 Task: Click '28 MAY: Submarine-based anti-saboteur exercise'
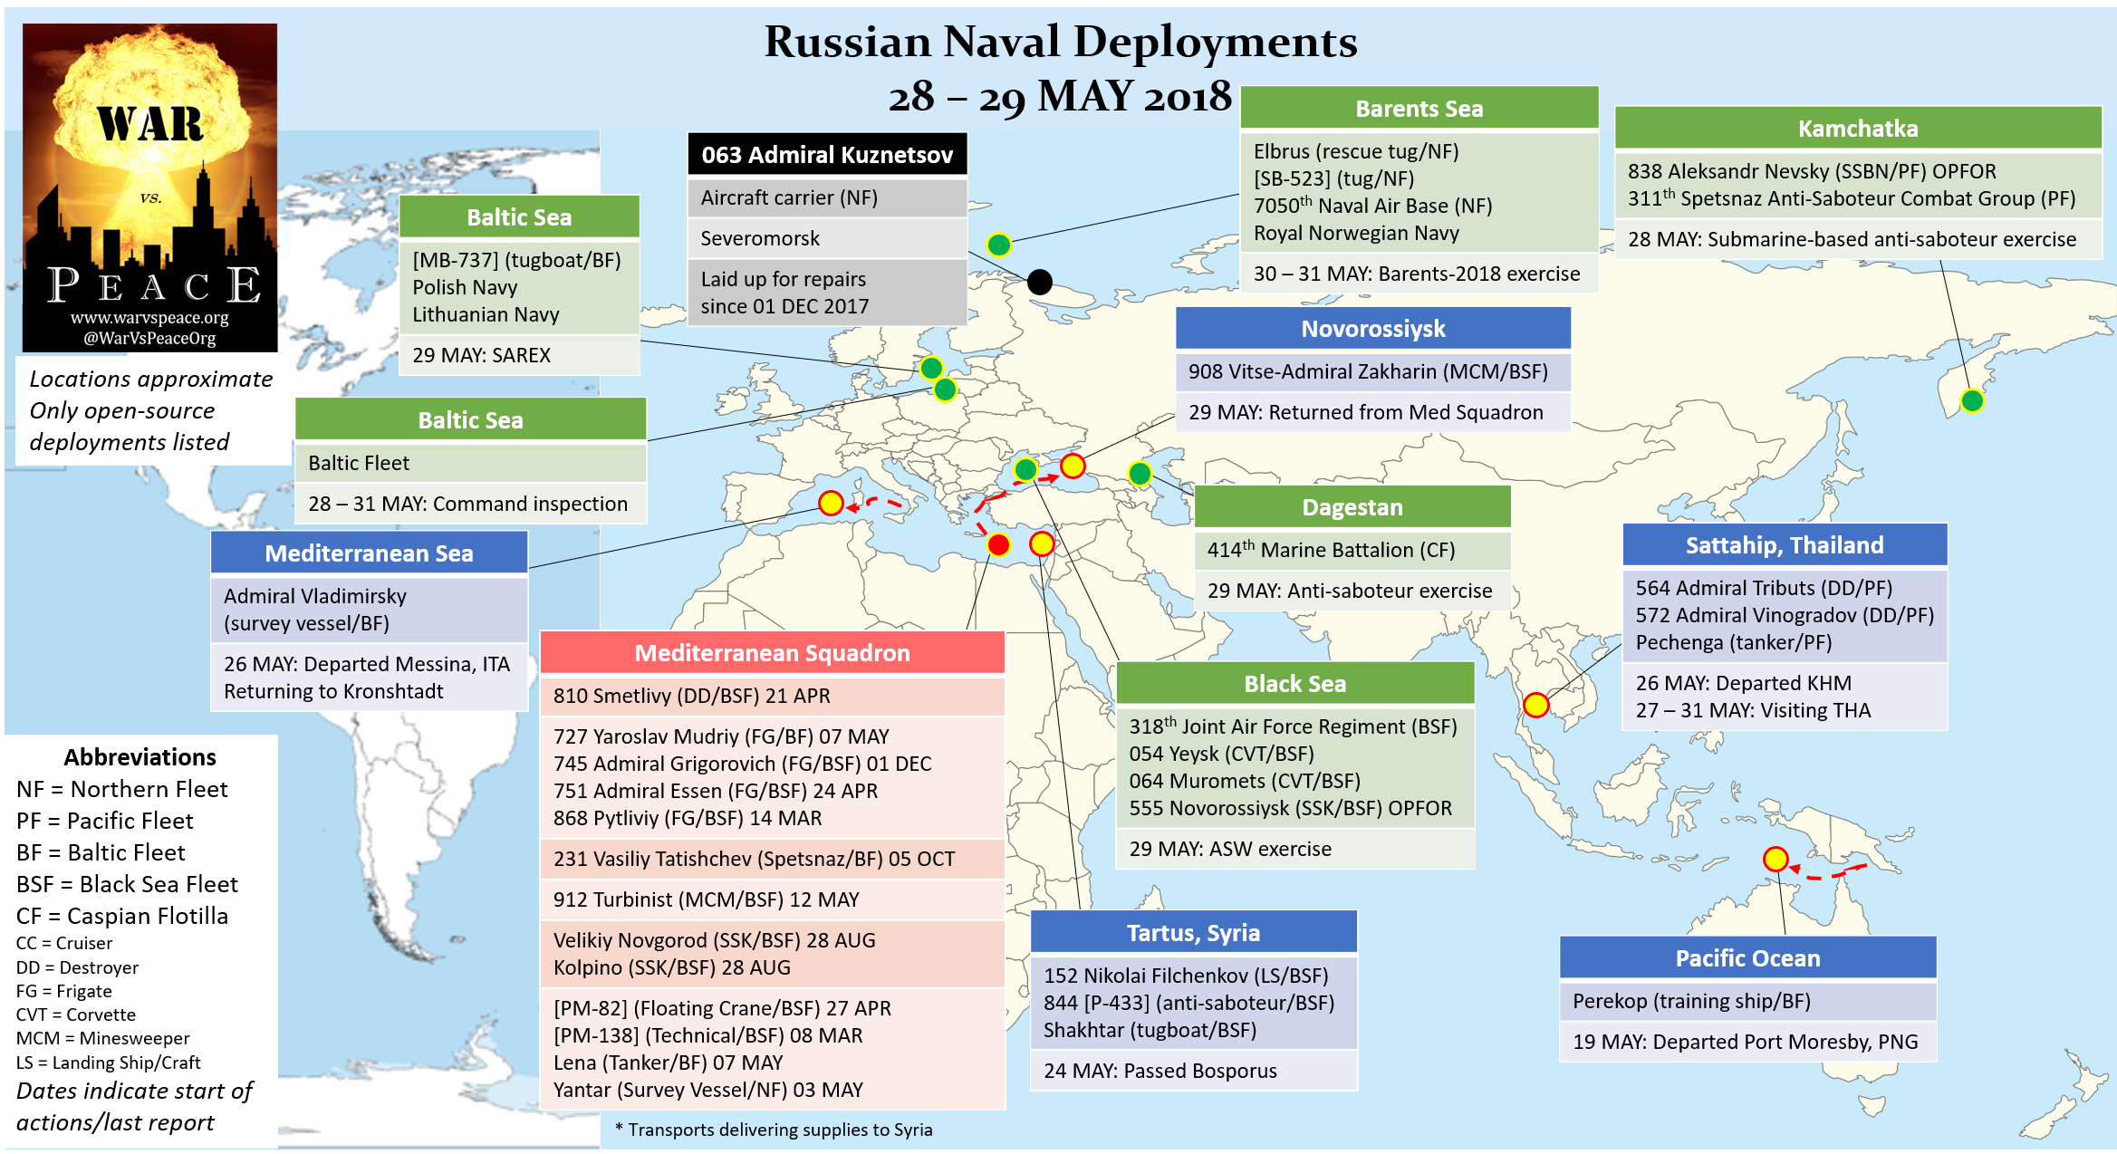[1852, 239]
